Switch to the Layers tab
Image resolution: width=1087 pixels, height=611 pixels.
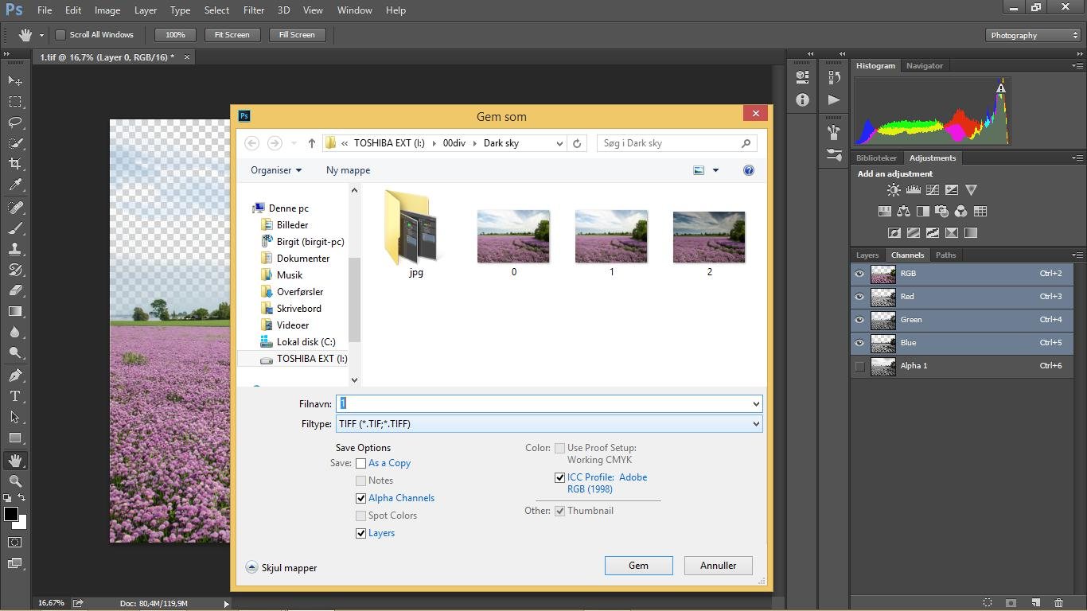(x=867, y=255)
